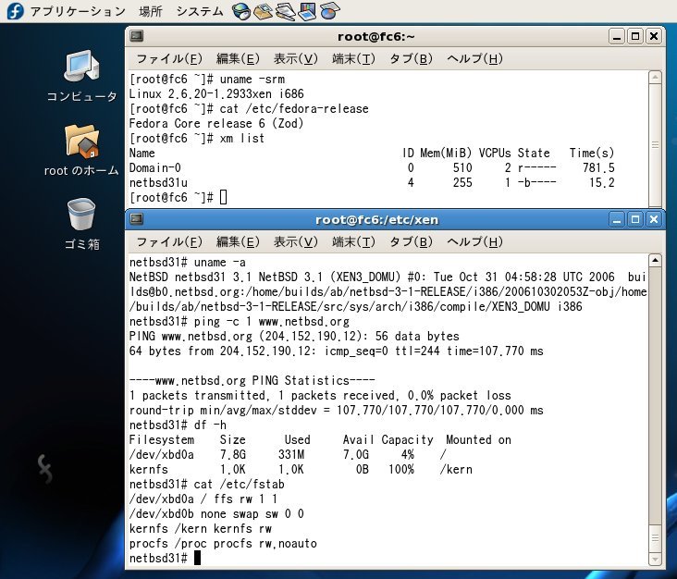Viewport: 677px width, 579px height.
Task: Click the 'netbsd31u' row in xm list
Action: (372, 182)
